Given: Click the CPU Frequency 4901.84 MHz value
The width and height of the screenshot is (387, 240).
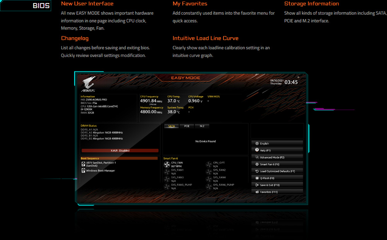Looking at the screenshot, I should [151, 101].
